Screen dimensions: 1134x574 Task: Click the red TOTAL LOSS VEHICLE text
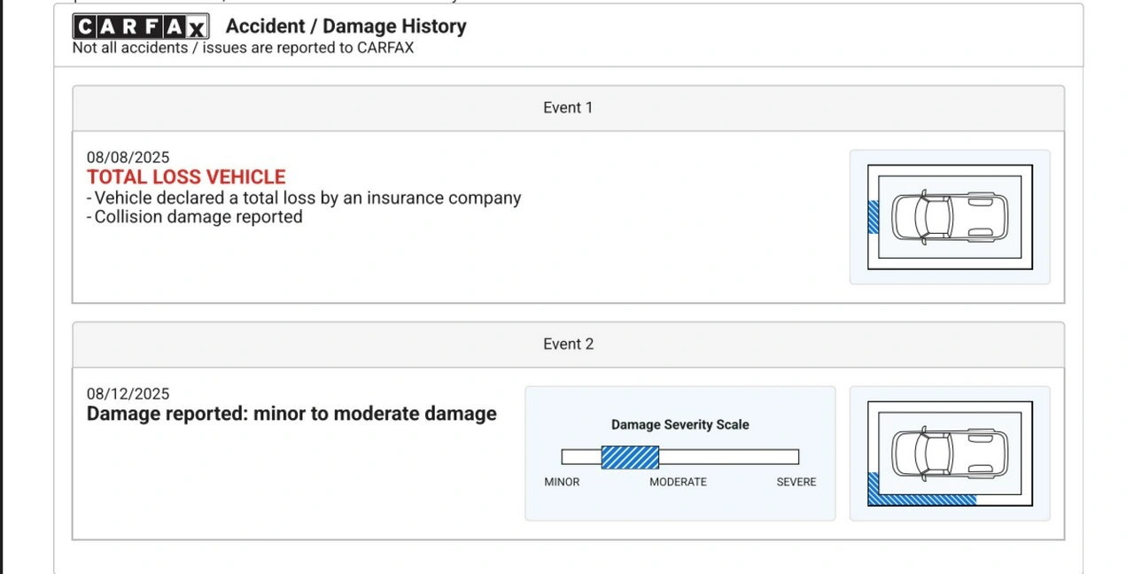coord(186,177)
